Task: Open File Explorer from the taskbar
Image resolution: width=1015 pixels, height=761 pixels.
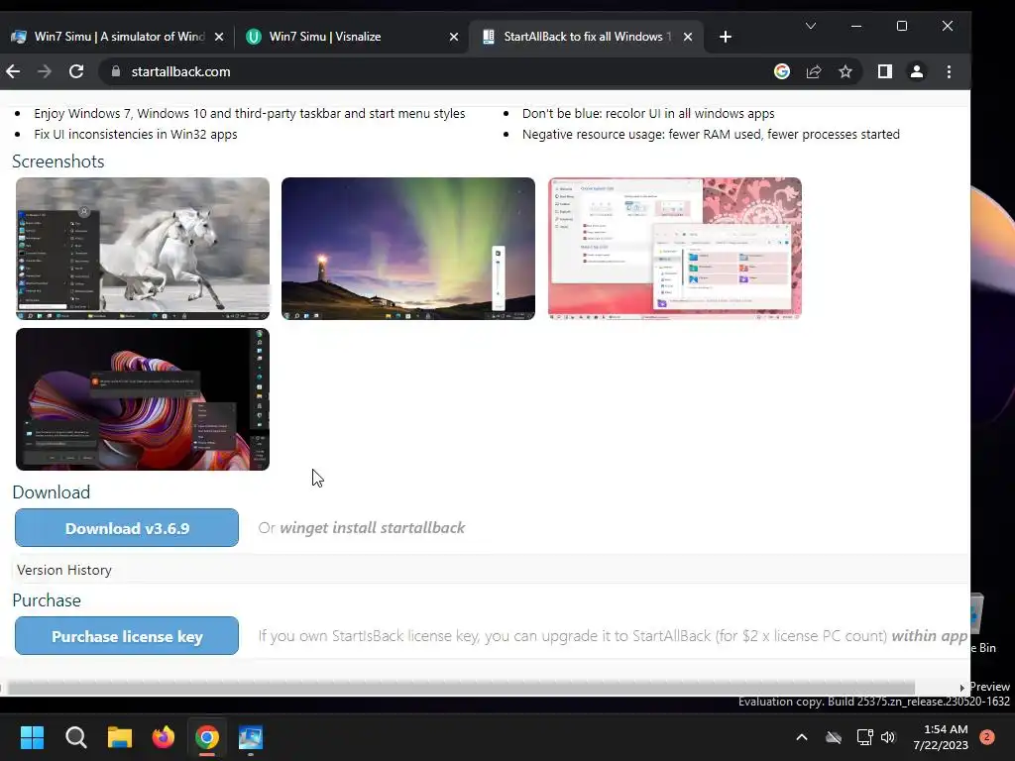Action: coord(120,737)
